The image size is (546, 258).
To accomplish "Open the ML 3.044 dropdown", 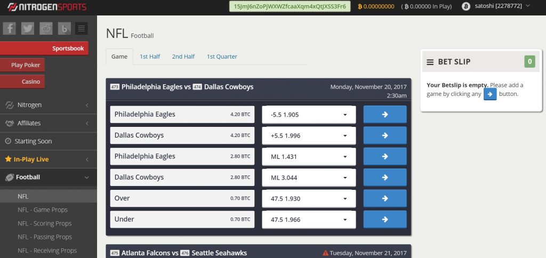I will click(309, 177).
